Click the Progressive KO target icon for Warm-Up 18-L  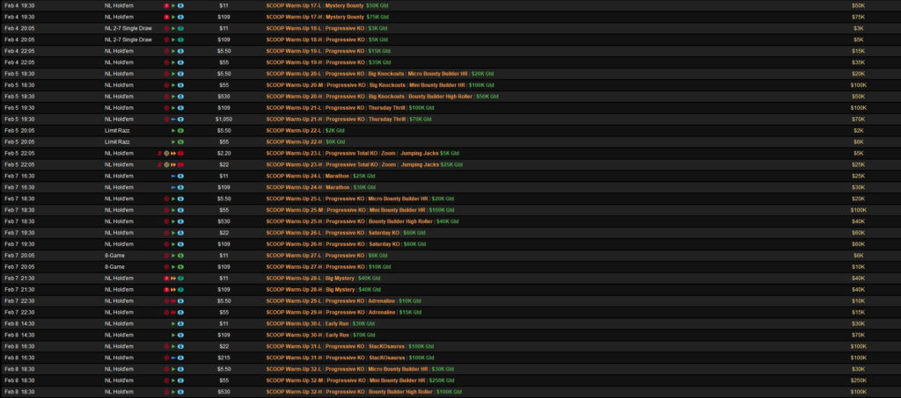[165, 28]
